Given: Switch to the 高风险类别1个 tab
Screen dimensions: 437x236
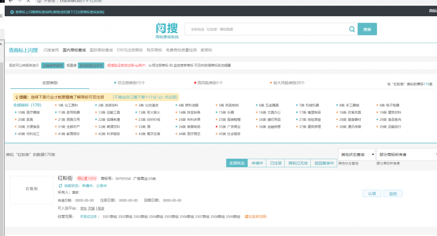Looking at the screenshot, I should point(208,83).
